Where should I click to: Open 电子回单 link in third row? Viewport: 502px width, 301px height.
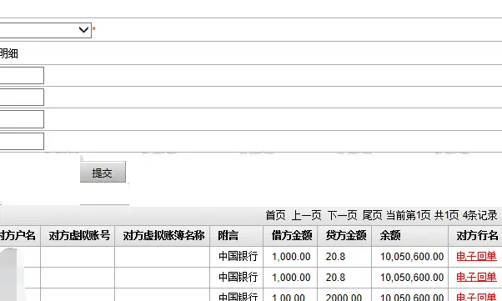[476, 297]
